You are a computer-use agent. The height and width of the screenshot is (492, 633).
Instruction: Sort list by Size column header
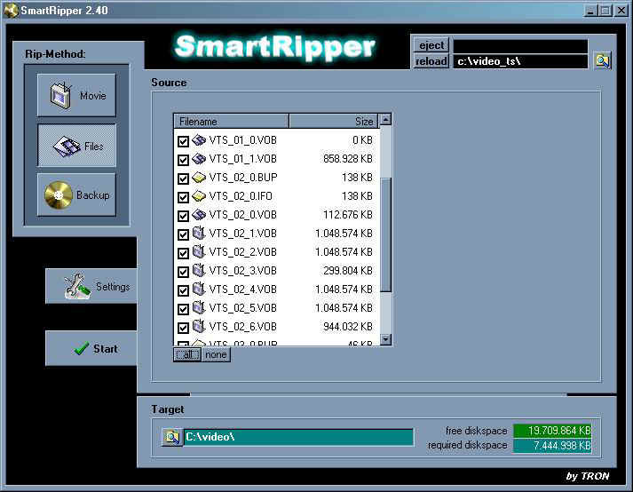pyautogui.click(x=334, y=121)
